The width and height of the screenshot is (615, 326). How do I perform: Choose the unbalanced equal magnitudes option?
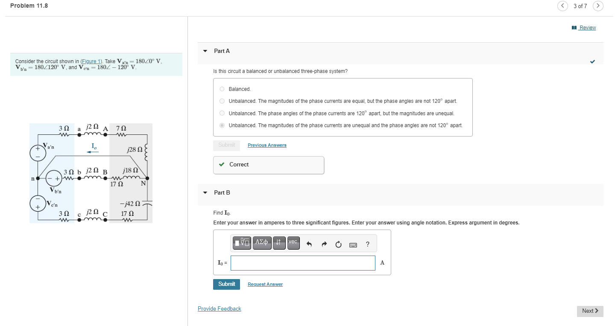click(x=222, y=101)
